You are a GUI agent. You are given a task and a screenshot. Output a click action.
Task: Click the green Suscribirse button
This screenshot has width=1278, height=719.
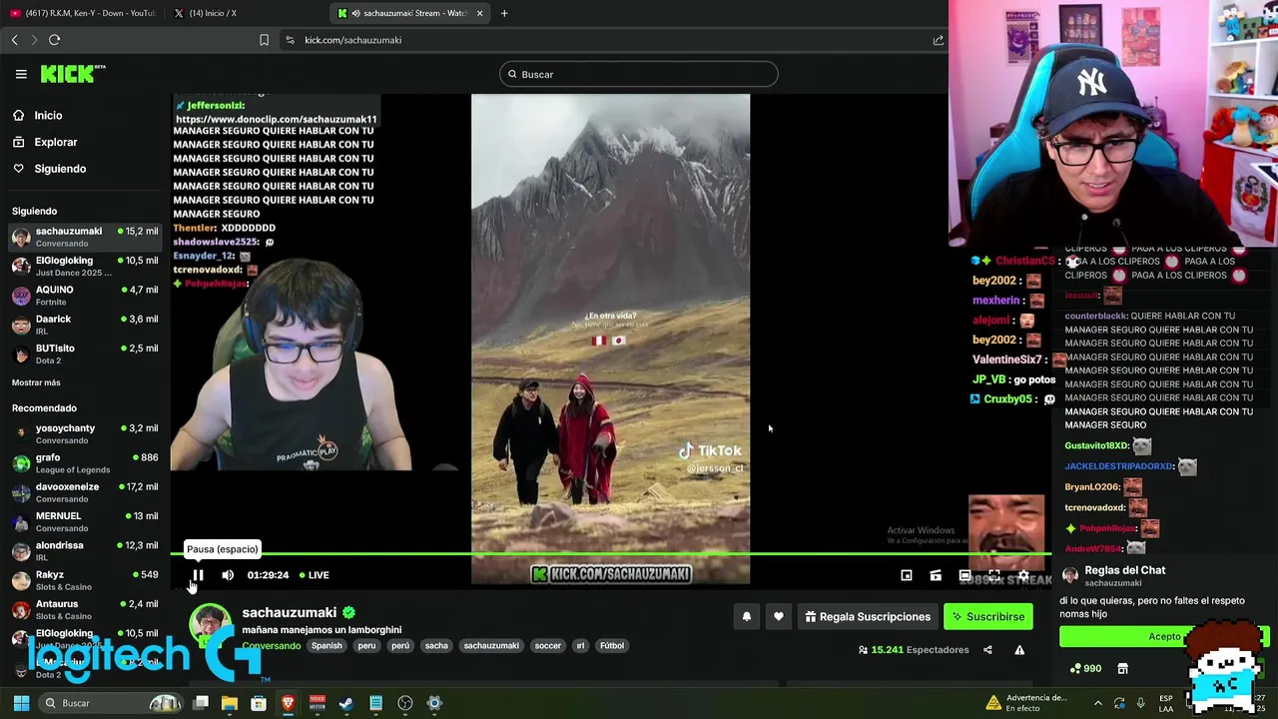click(x=988, y=617)
